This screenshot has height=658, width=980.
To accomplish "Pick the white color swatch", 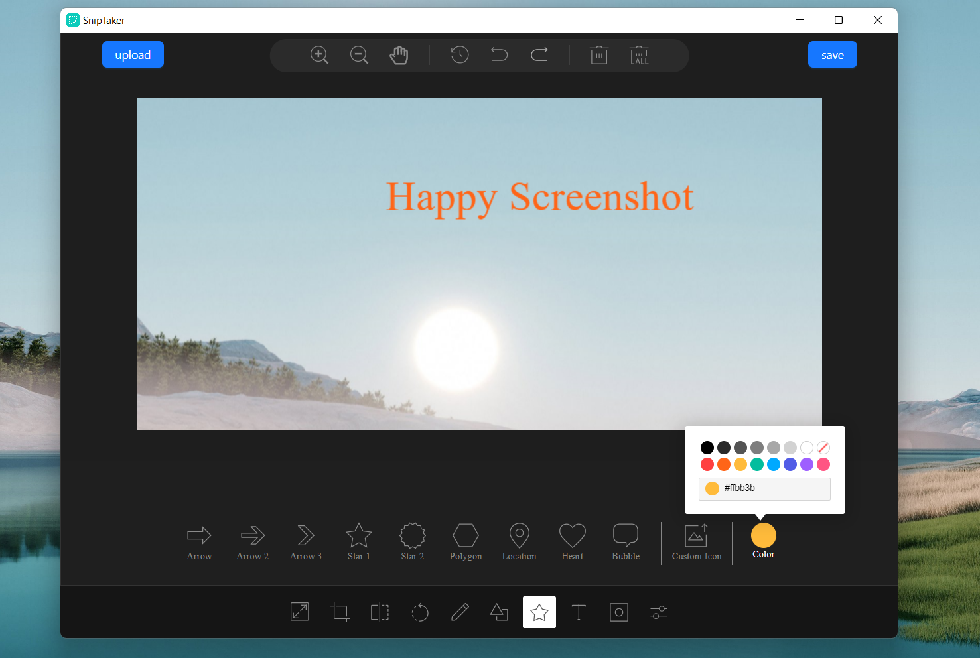I will (807, 448).
